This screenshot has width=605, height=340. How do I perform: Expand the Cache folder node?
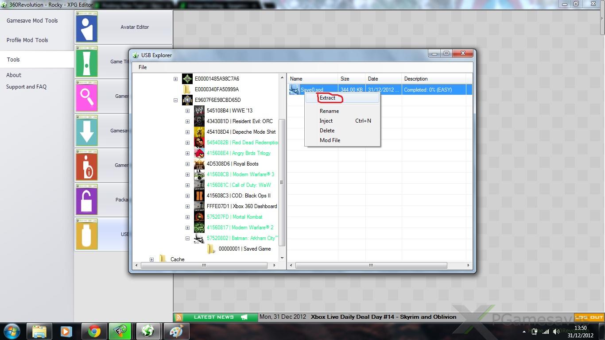pos(151,259)
